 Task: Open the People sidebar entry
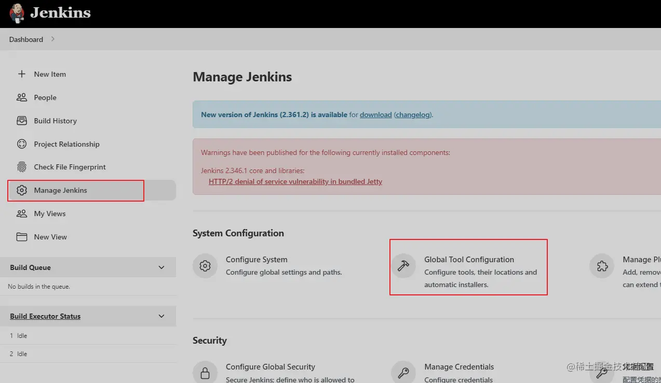(x=45, y=97)
